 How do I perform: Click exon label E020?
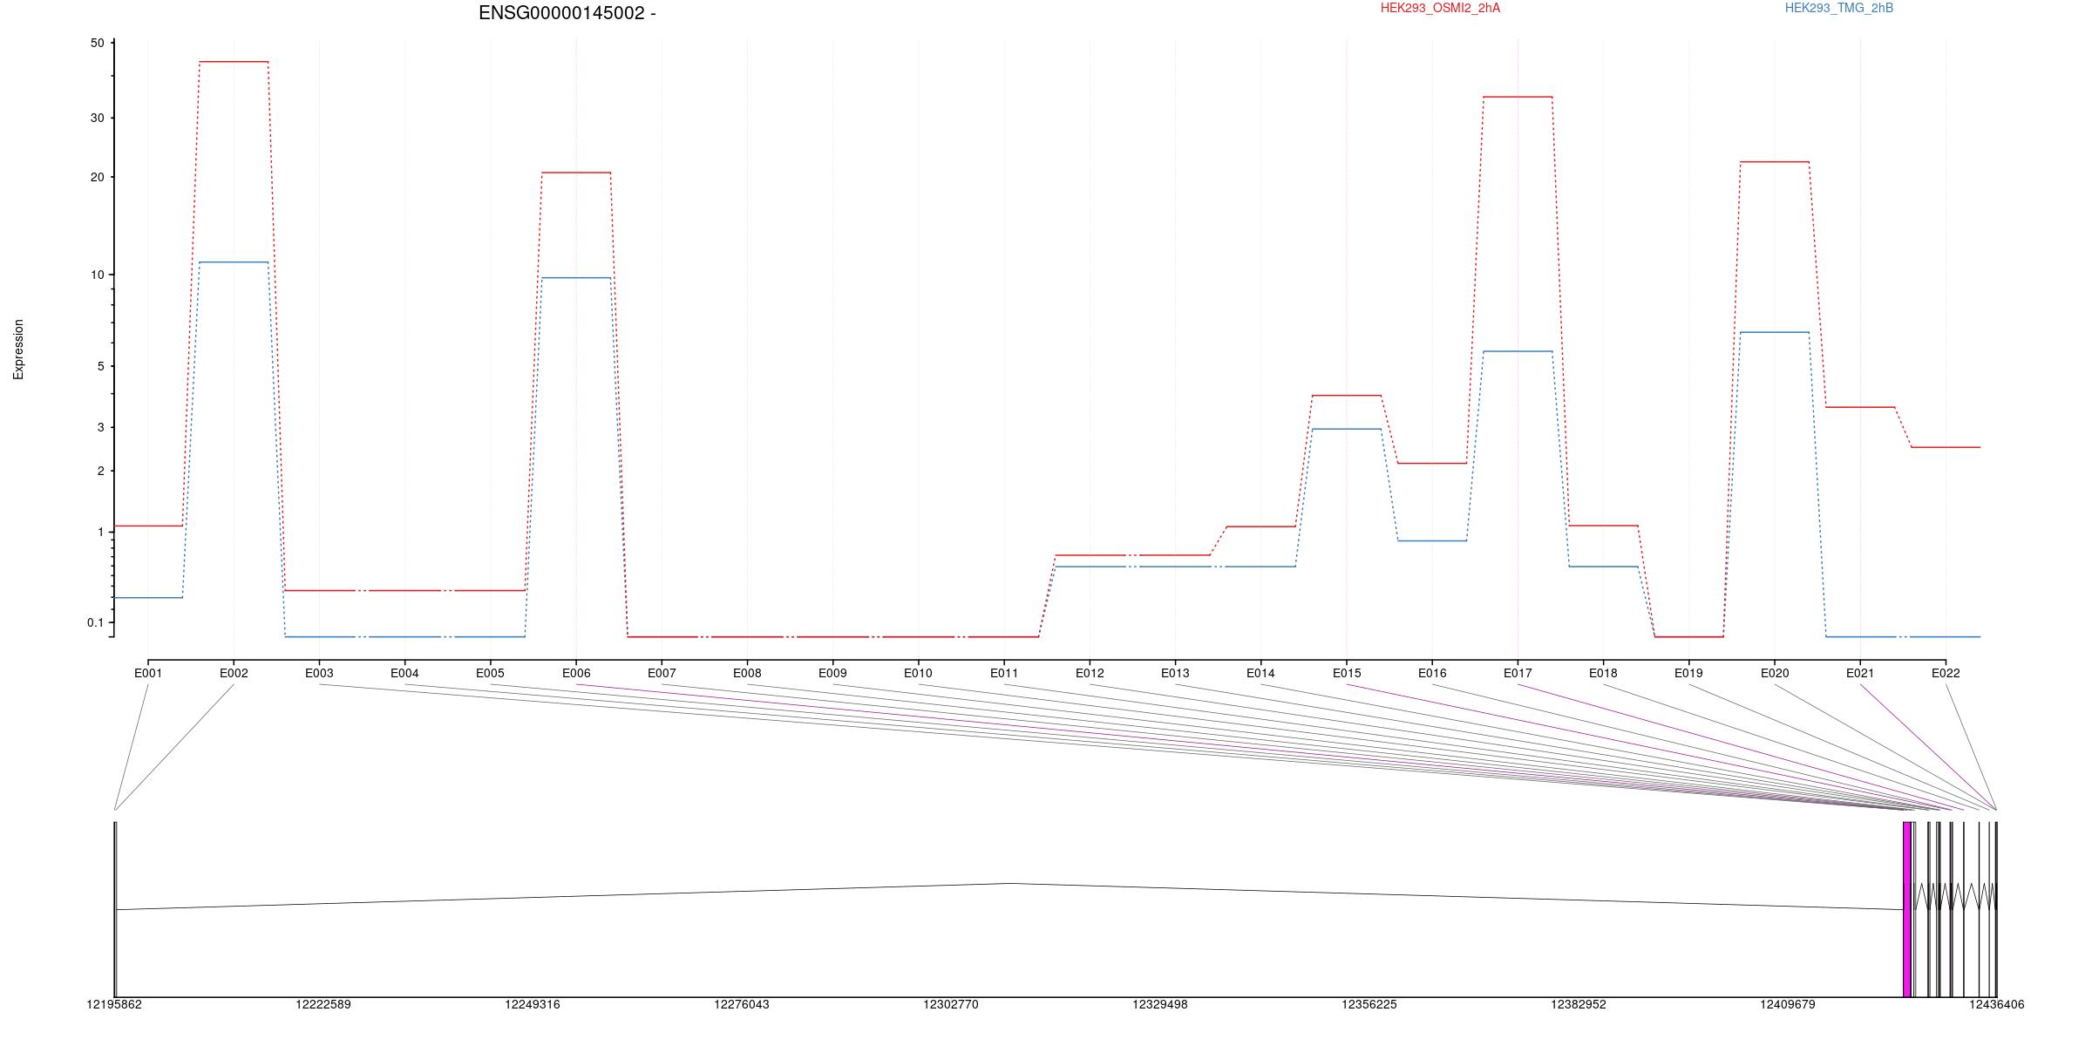[1775, 673]
